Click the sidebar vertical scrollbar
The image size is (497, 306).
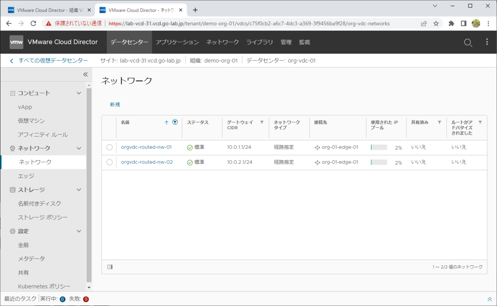tap(89, 185)
